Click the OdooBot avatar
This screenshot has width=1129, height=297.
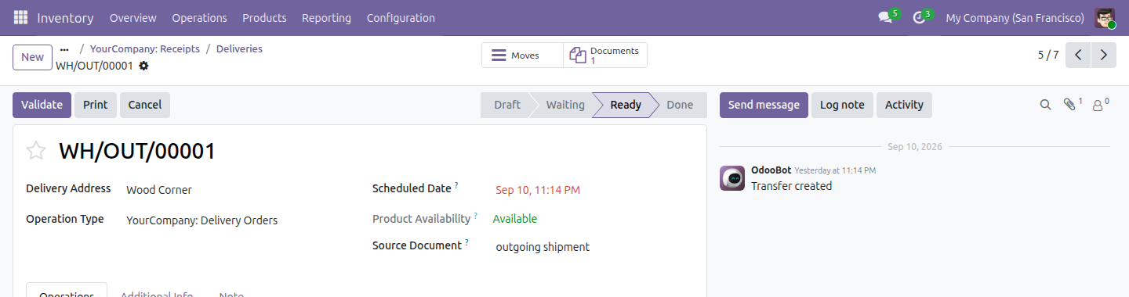click(x=732, y=178)
